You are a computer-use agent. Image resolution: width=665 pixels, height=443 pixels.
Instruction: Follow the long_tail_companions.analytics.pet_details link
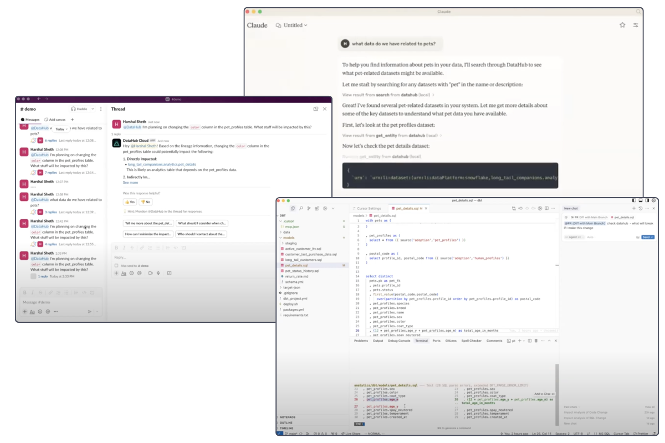(162, 164)
